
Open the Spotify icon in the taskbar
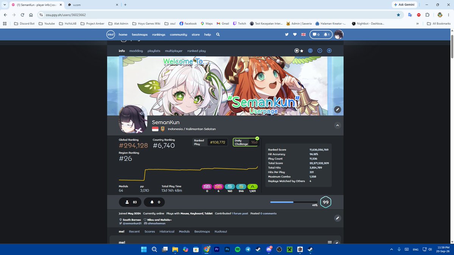point(238,249)
